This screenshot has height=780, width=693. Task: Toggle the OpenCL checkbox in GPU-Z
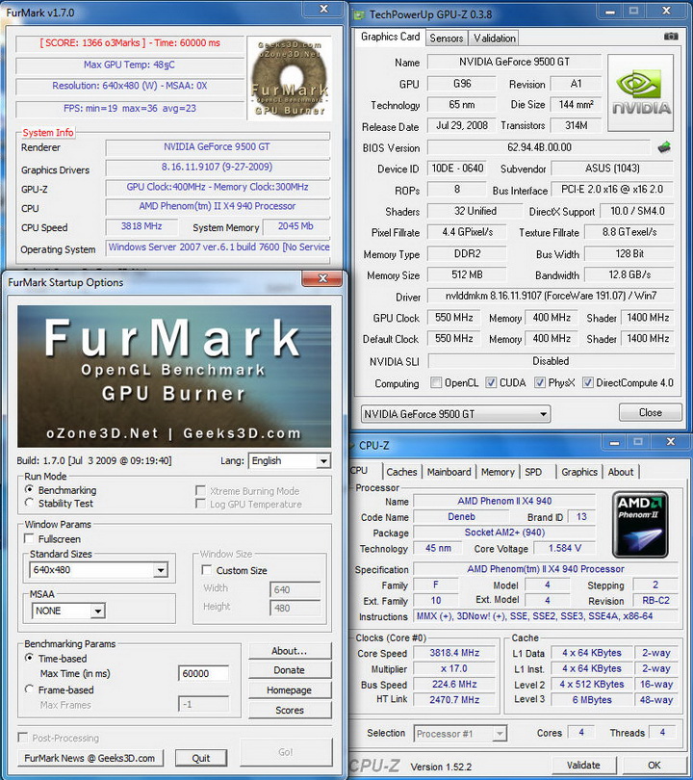coord(436,382)
